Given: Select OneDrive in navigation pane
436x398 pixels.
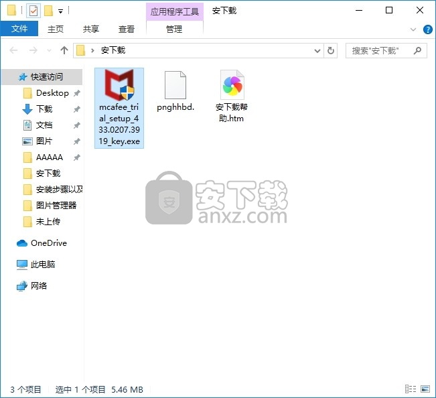Looking at the screenshot, I should click(49, 243).
